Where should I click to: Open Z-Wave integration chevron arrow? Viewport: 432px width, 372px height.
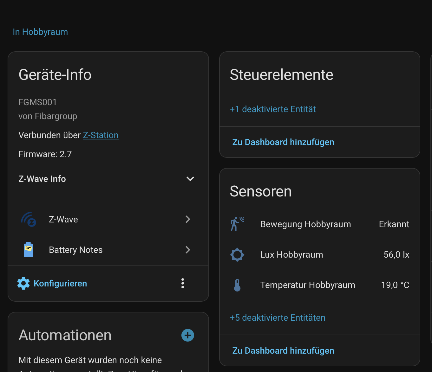coord(188,219)
